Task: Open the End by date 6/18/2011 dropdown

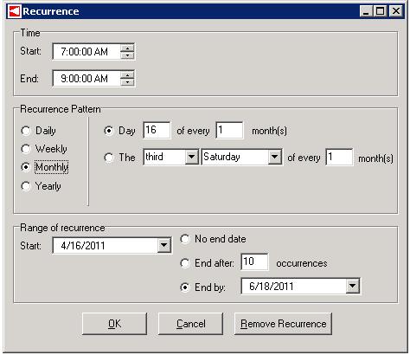Action: 352,287
